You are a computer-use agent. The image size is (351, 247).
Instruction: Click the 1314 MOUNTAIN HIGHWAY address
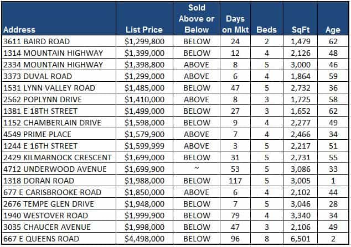tap(53, 53)
